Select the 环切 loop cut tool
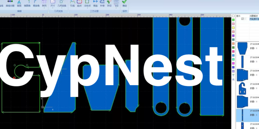The height and width of the screenshot is (129, 259). click(x=109, y=4)
